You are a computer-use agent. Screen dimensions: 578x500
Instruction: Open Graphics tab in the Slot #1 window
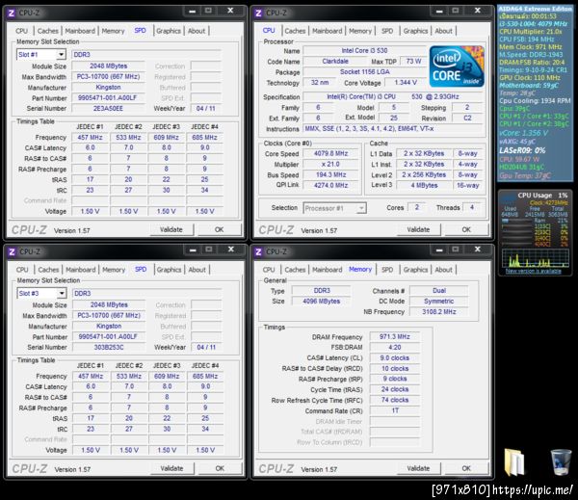tap(169, 31)
